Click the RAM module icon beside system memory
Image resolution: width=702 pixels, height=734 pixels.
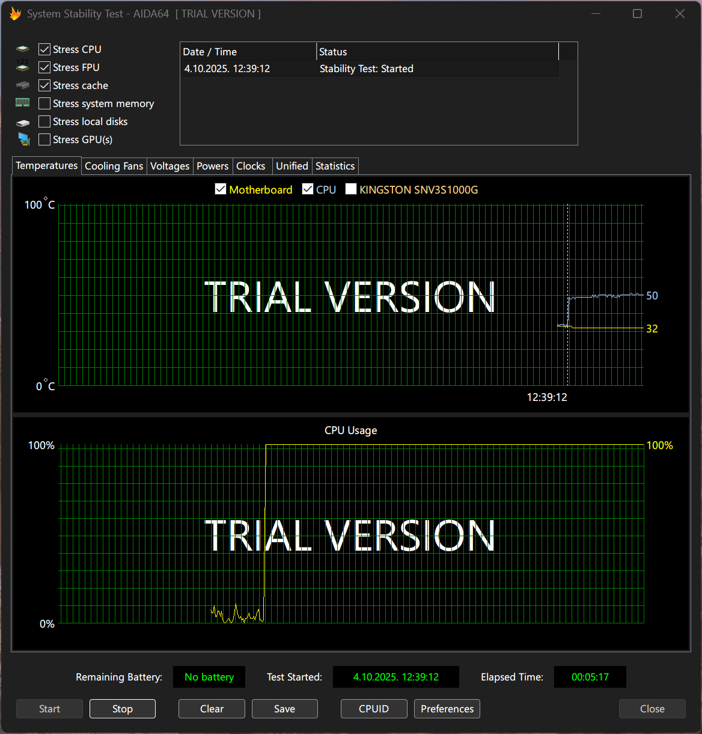(23, 103)
